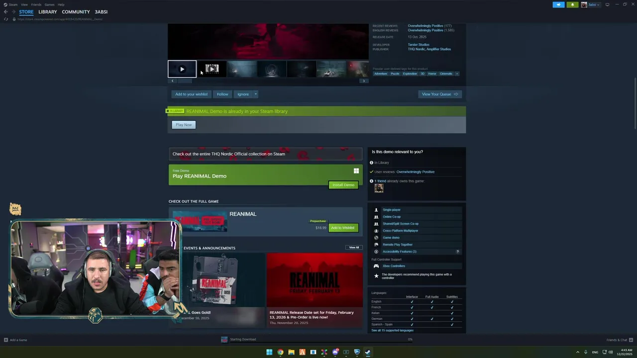This screenshot has height=358, width=637.
Task: Open the Help menu
Action: pyautogui.click(x=61, y=4)
